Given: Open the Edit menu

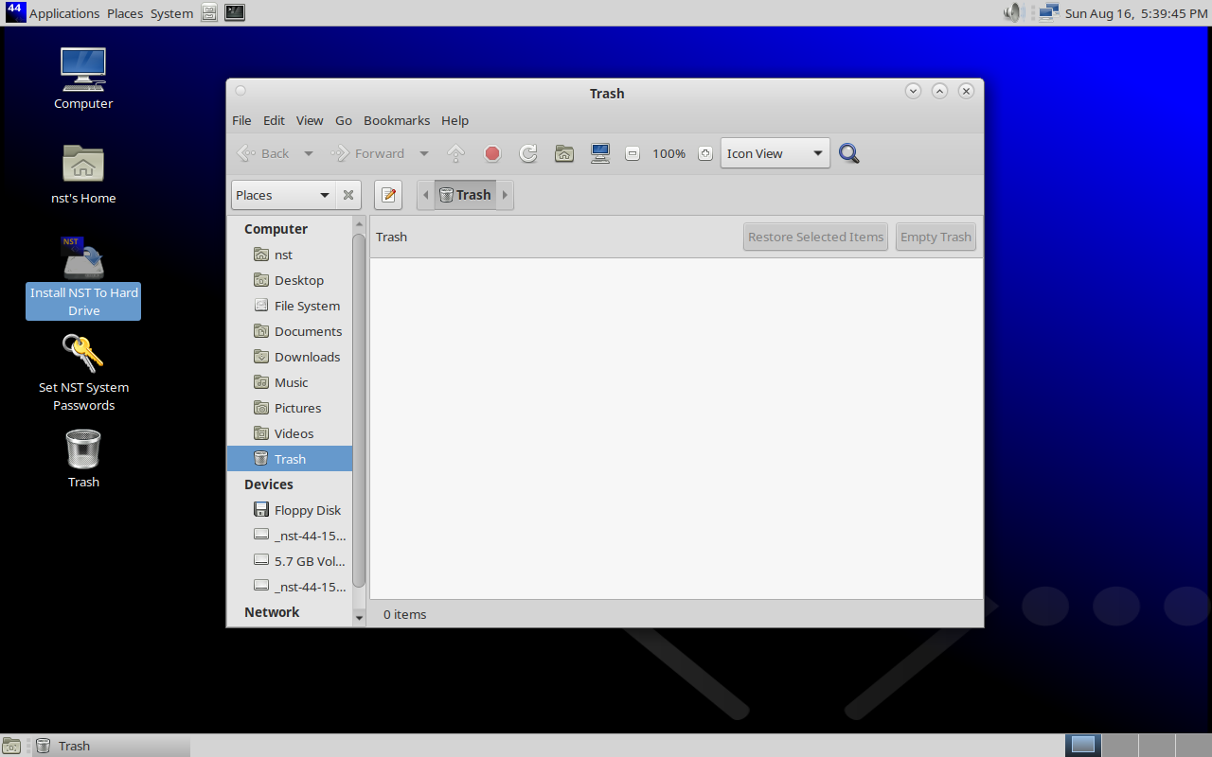Looking at the screenshot, I should 274,120.
